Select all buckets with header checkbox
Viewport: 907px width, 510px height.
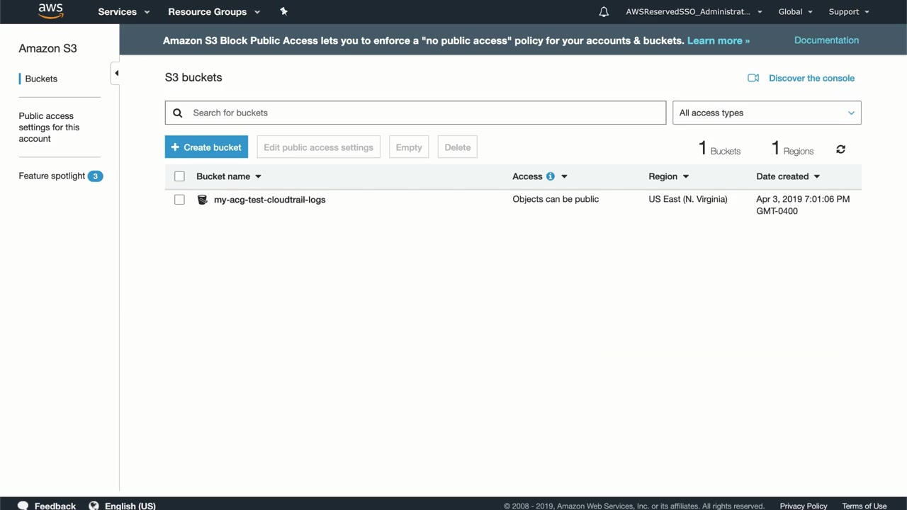tap(179, 176)
